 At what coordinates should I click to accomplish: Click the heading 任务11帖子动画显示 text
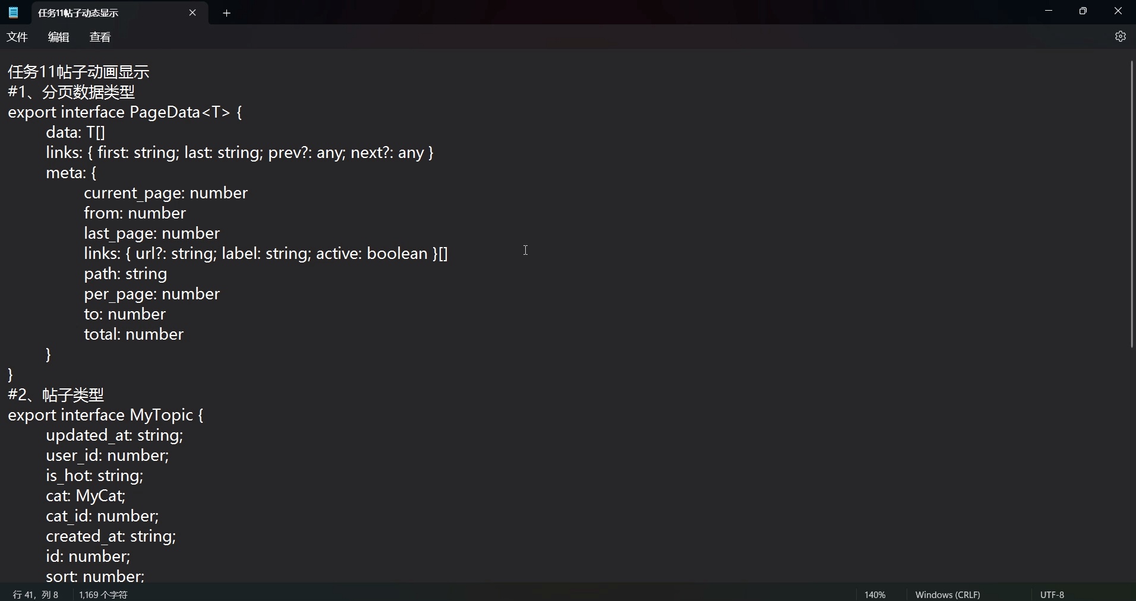coord(78,71)
